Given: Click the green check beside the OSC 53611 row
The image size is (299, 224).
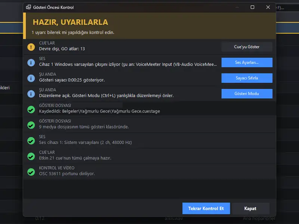Looking at the screenshot, I should [x=31, y=172].
